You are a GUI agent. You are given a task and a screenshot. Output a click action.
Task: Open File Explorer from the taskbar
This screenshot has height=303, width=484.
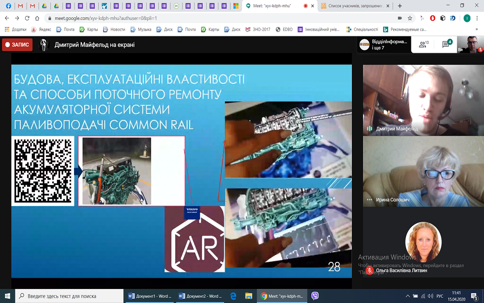click(248, 296)
